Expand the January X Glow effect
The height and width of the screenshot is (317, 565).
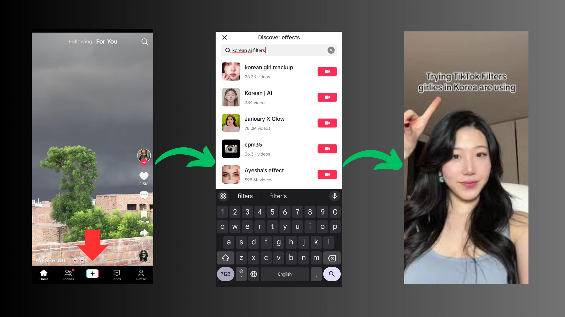point(264,123)
